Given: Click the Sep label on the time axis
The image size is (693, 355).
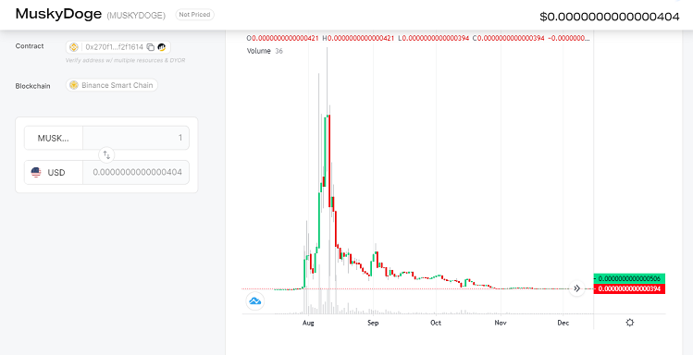Looking at the screenshot, I should (373, 324).
